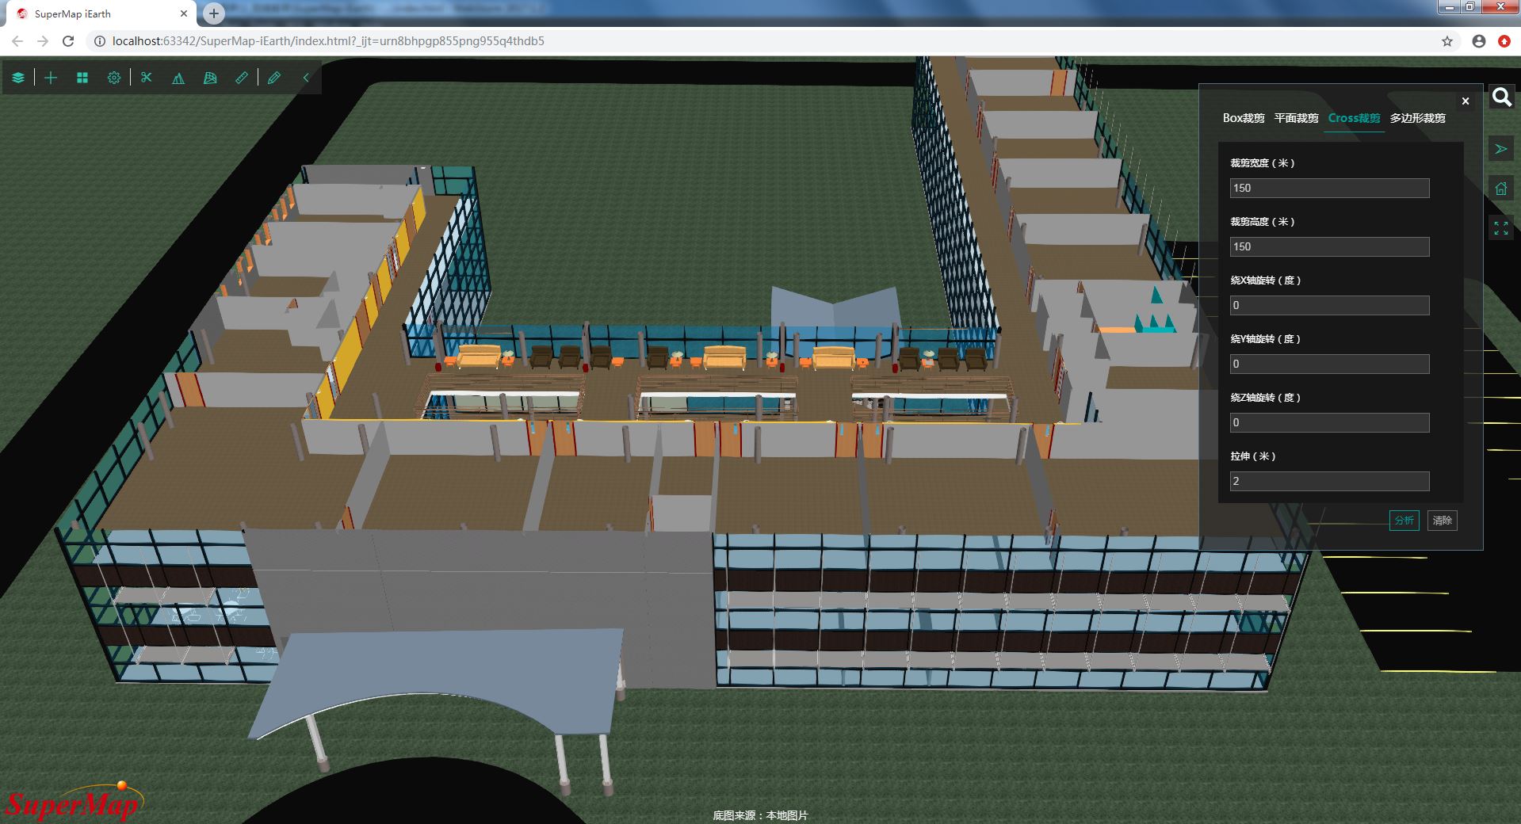Open the 3D spatial analysis icon
Viewport: 1521px width, 824px height.
click(x=210, y=78)
